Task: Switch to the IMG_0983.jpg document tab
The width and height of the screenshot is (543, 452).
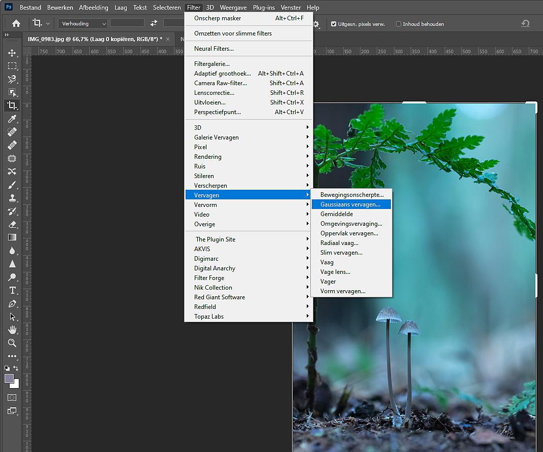Action: 95,39
